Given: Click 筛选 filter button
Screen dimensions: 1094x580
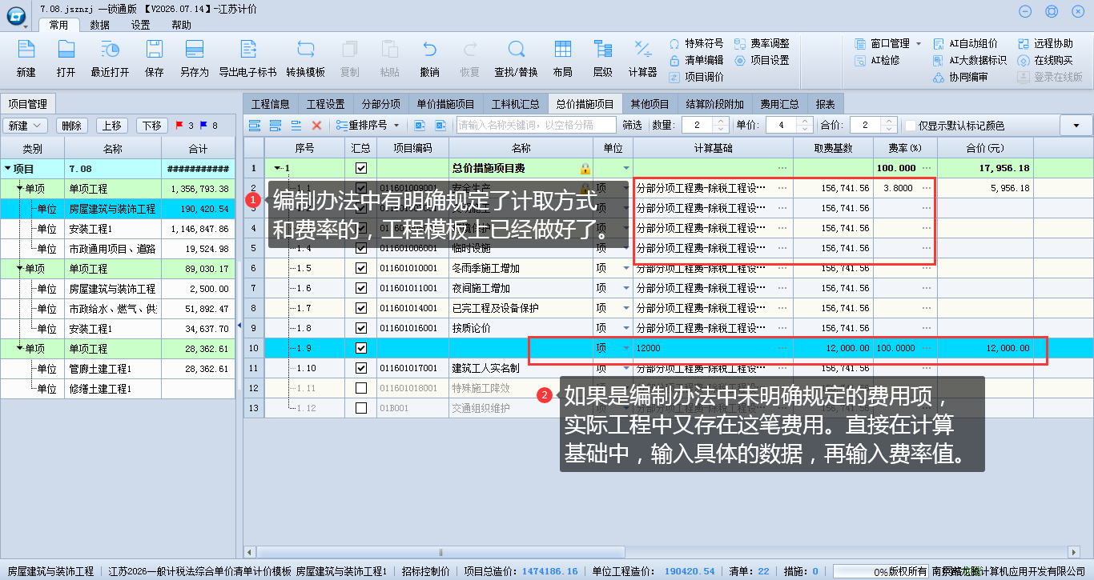Looking at the screenshot, I should point(632,126).
